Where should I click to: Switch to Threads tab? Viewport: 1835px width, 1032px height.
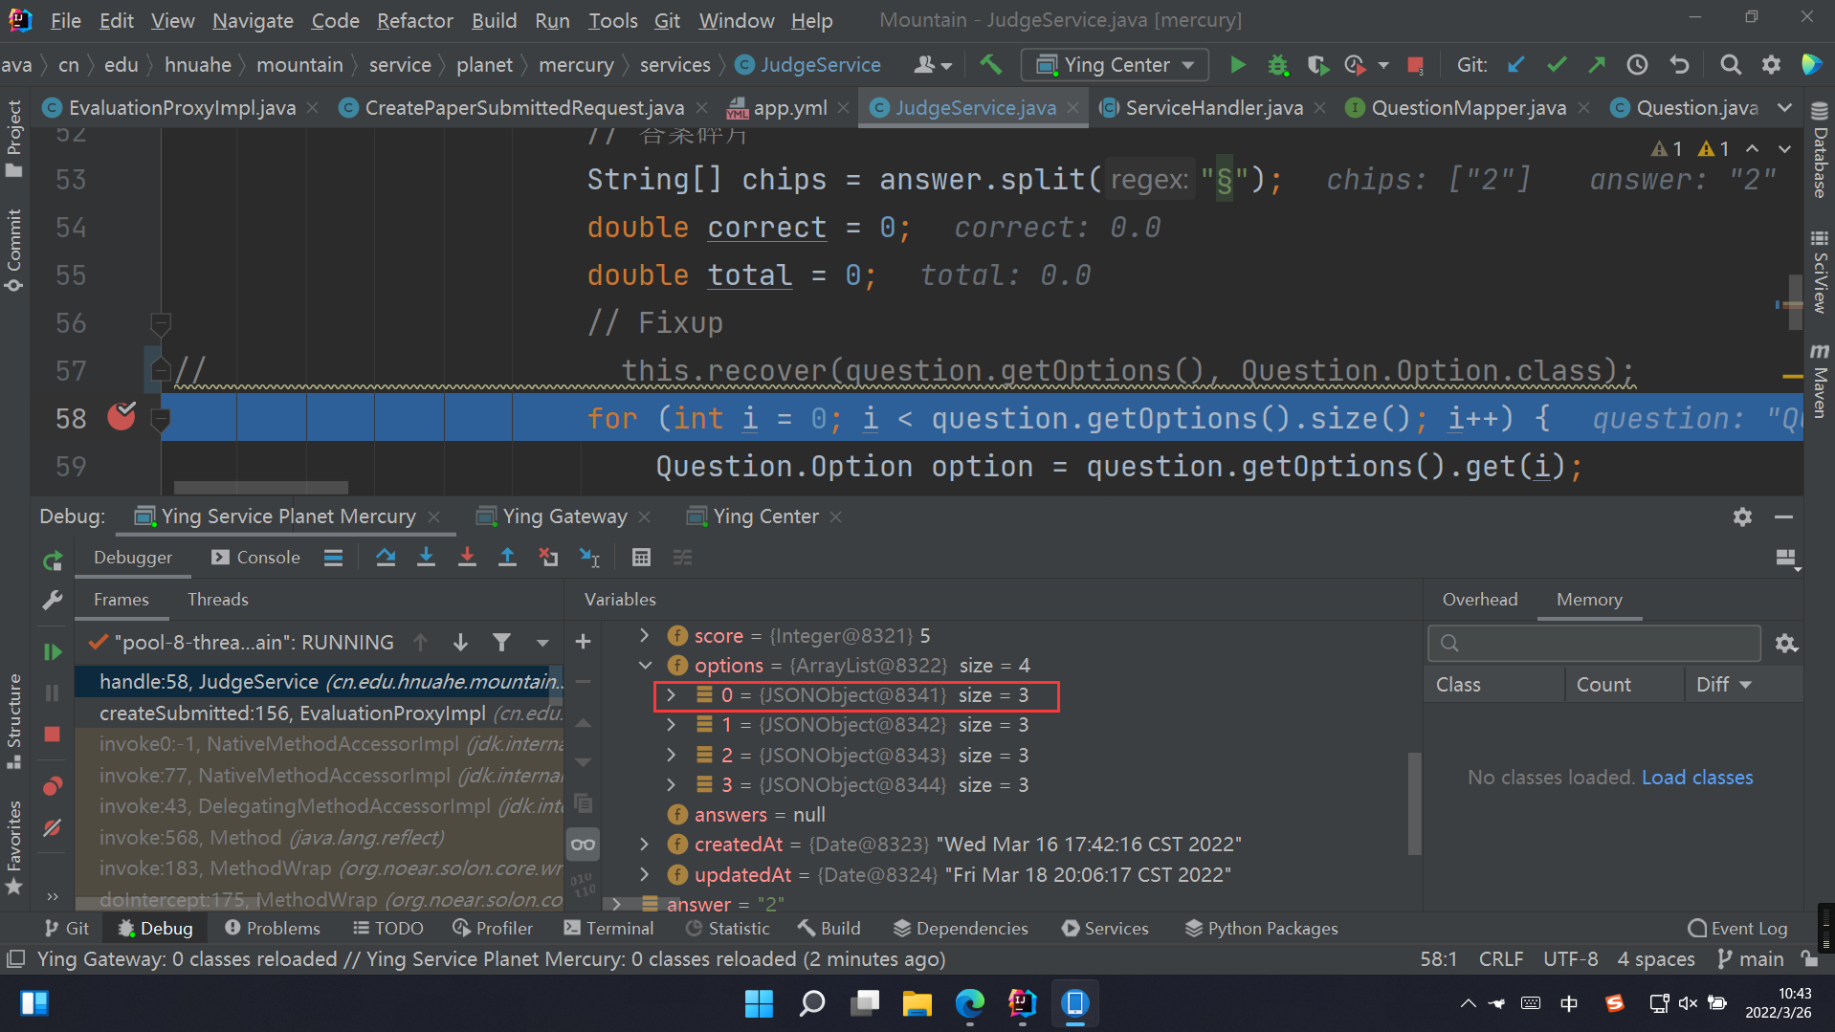point(218,600)
